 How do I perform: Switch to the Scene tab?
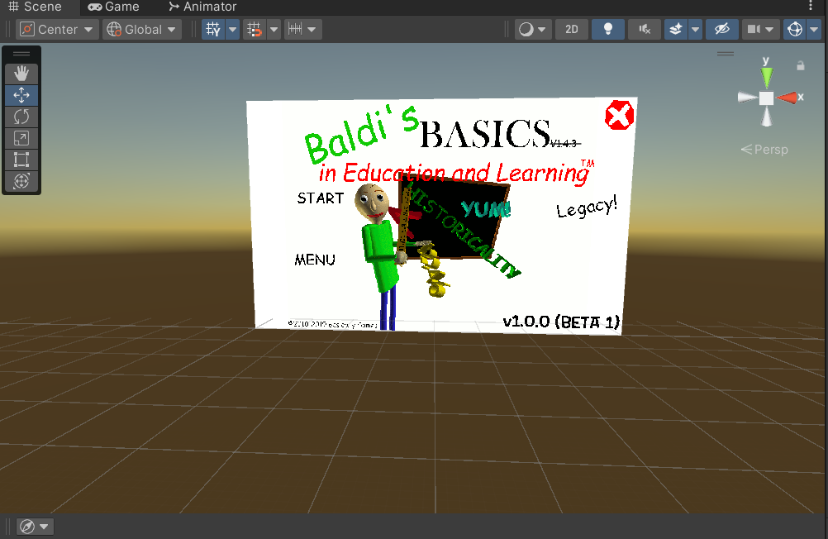click(36, 7)
